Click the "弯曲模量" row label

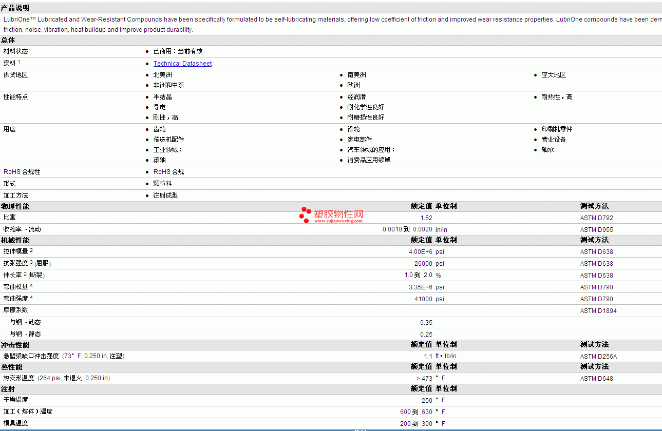(x=16, y=287)
